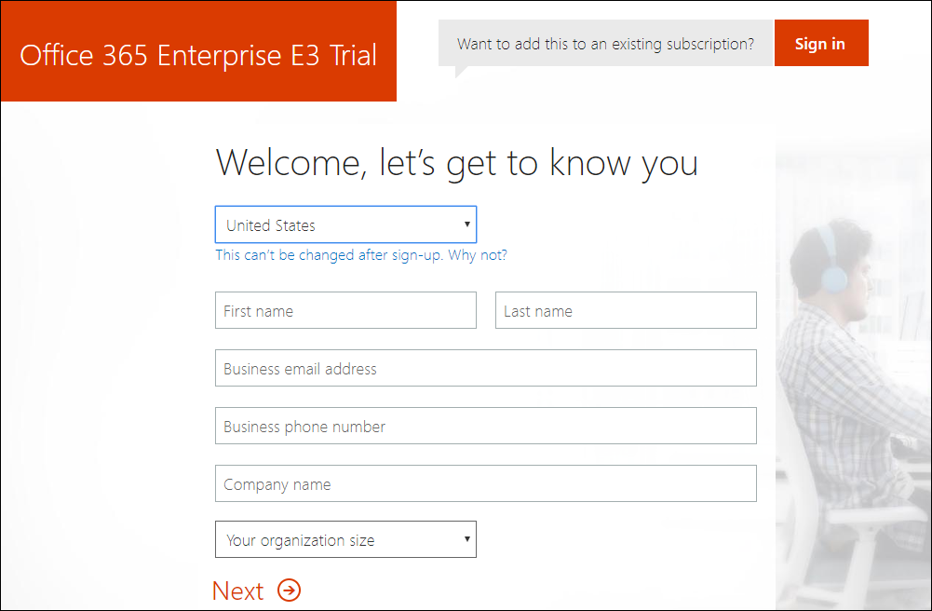The width and height of the screenshot is (932, 611).
Task: Click the Next text label
Action: coord(238,591)
